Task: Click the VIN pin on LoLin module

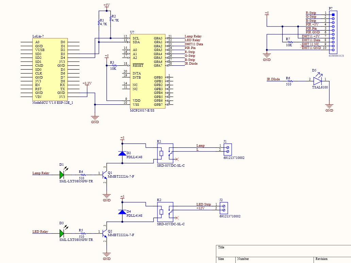Action: pos(38,97)
